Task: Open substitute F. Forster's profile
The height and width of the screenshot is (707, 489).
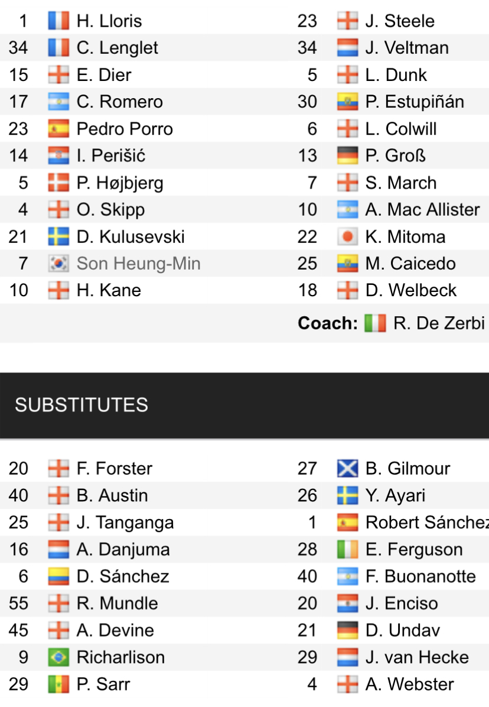Action: click(115, 469)
